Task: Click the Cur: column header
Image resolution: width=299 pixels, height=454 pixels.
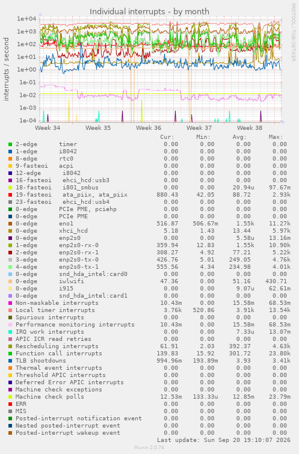Action: (x=167, y=137)
